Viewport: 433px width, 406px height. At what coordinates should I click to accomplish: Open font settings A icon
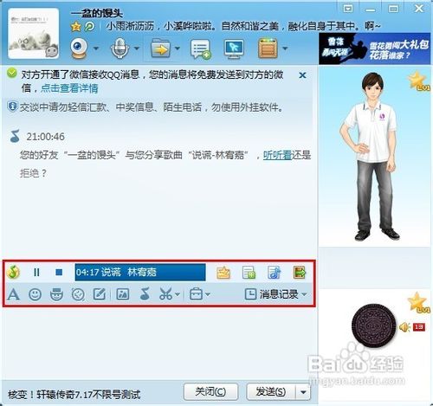click(13, 294)
